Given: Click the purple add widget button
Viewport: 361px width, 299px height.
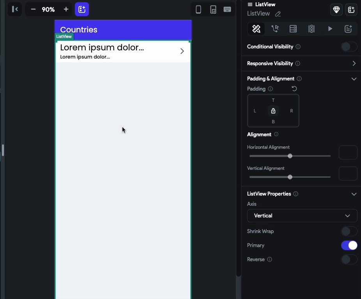Looking at the screenshot, I should (82, 9).
